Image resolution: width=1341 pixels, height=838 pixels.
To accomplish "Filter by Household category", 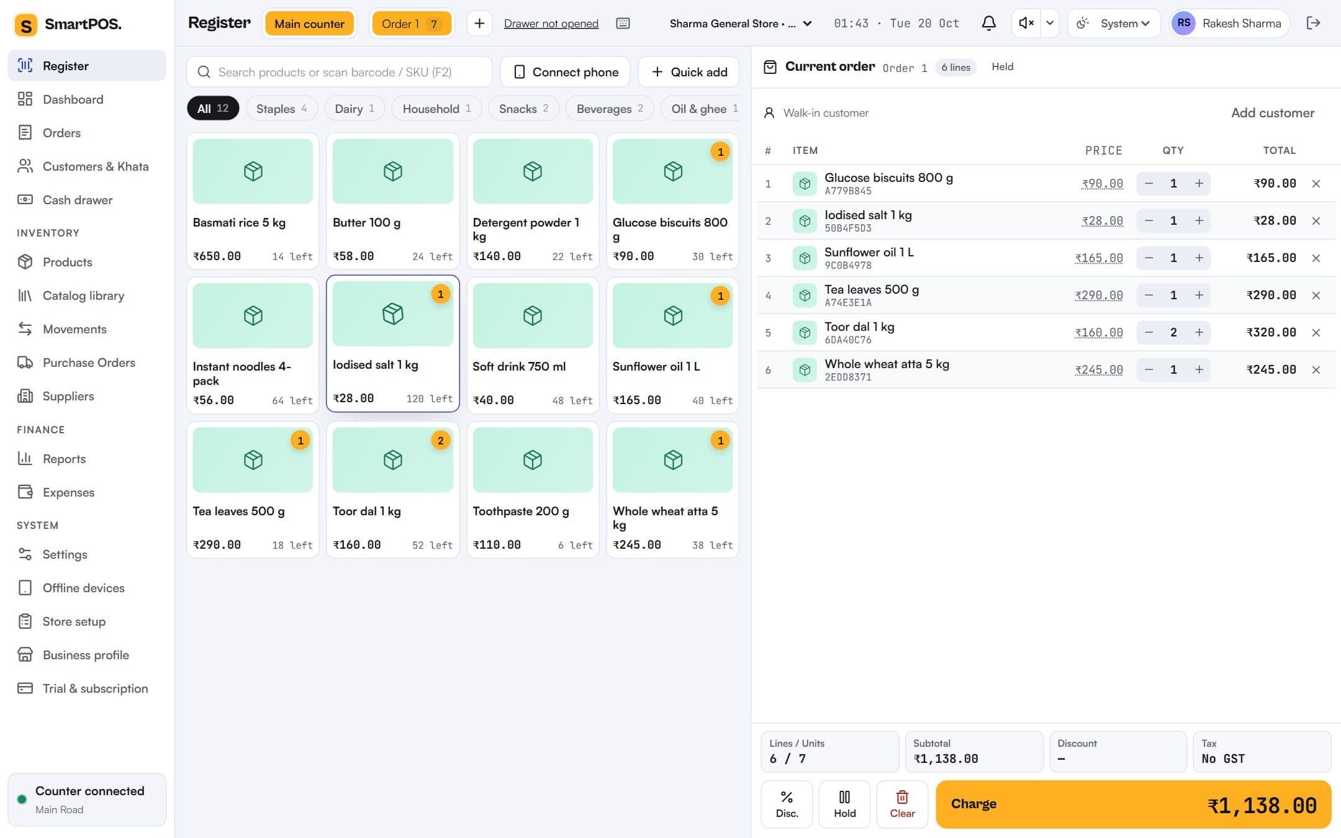I will 436,109.
